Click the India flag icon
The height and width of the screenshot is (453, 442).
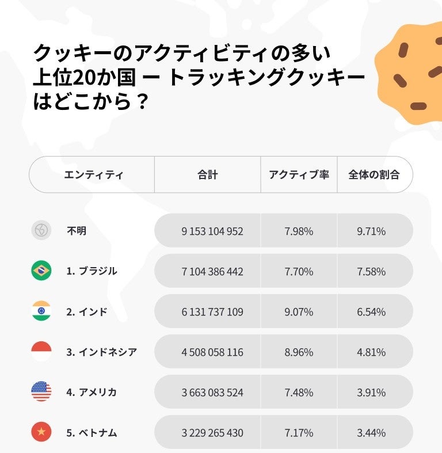[x=41, y=311]
